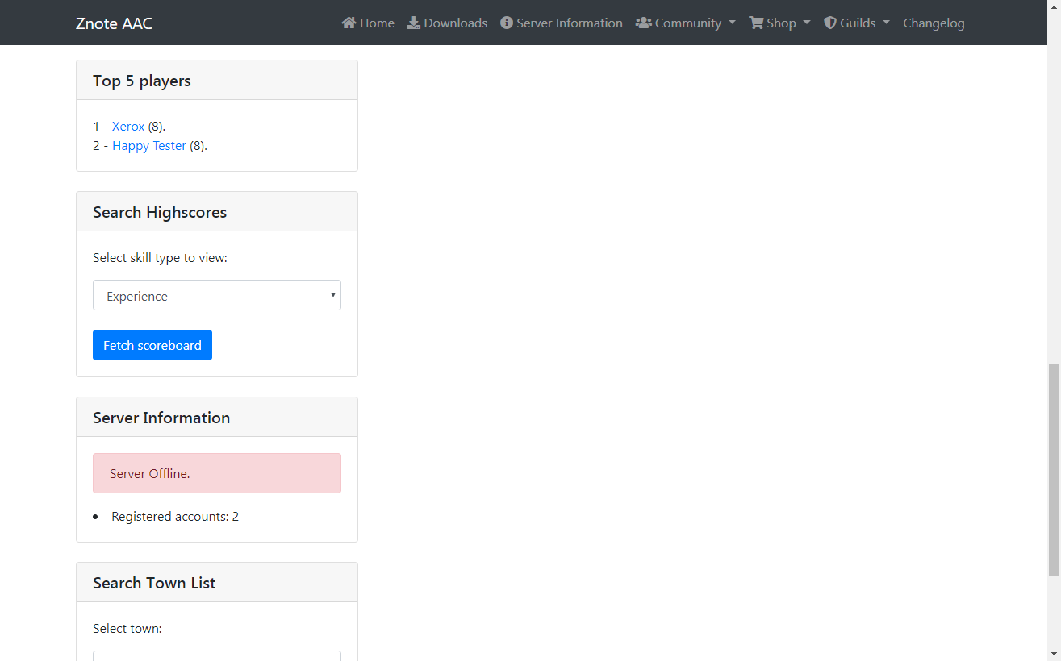Click the Community people icon
Screen dimensions: 1061x661
pos(644,23)
